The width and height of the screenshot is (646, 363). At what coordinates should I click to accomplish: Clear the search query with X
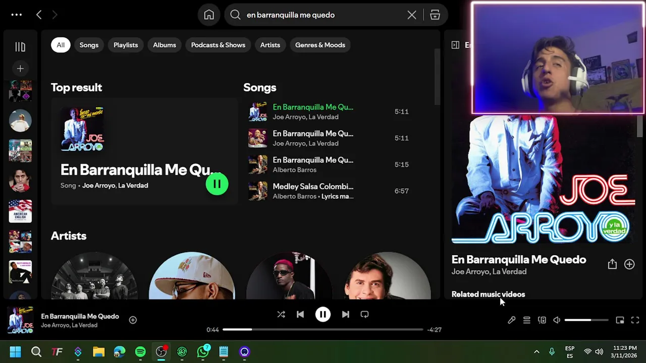pyautogui.click(x=412, y=15)
